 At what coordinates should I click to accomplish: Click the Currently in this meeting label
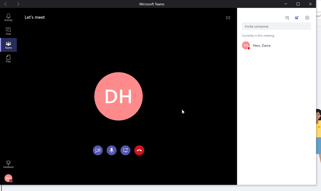(x=258, y=36)
